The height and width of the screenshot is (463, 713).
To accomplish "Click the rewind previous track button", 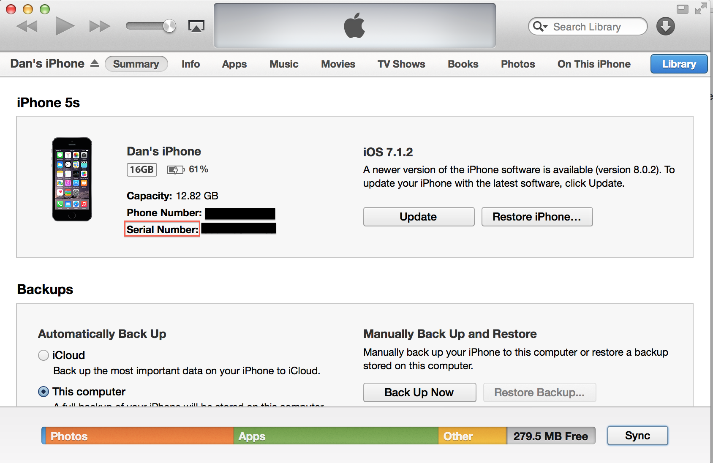I will coord(27,26).
